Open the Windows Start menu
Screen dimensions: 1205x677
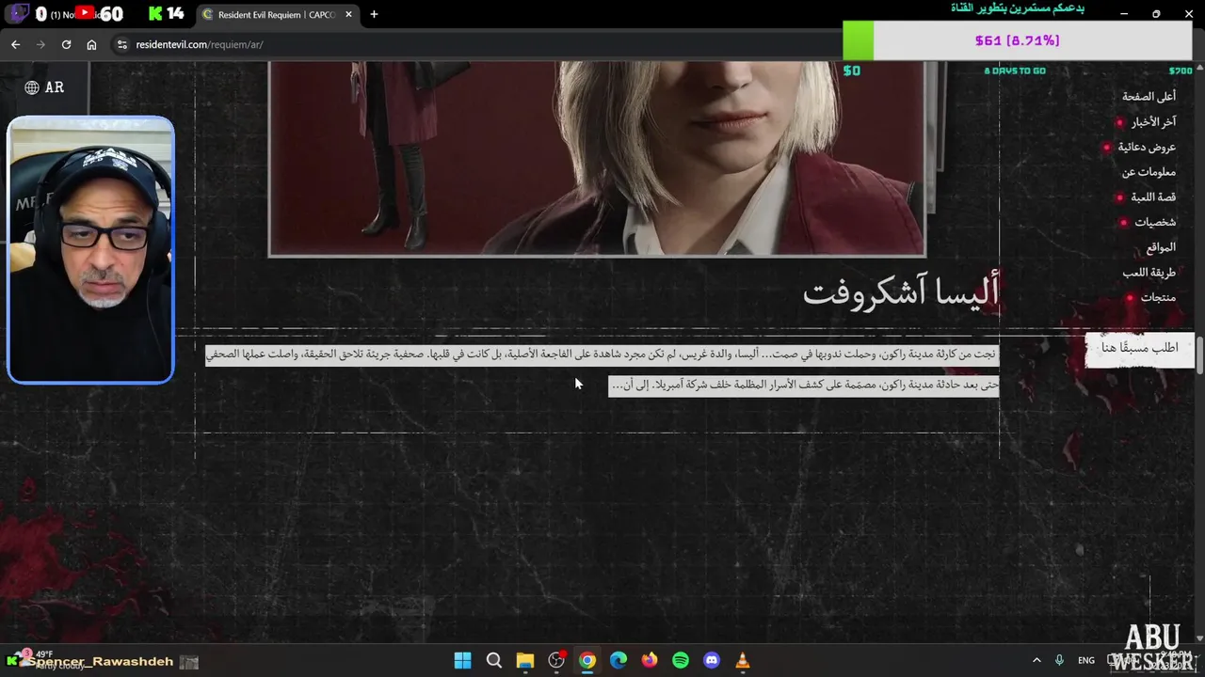pos(462,660)
